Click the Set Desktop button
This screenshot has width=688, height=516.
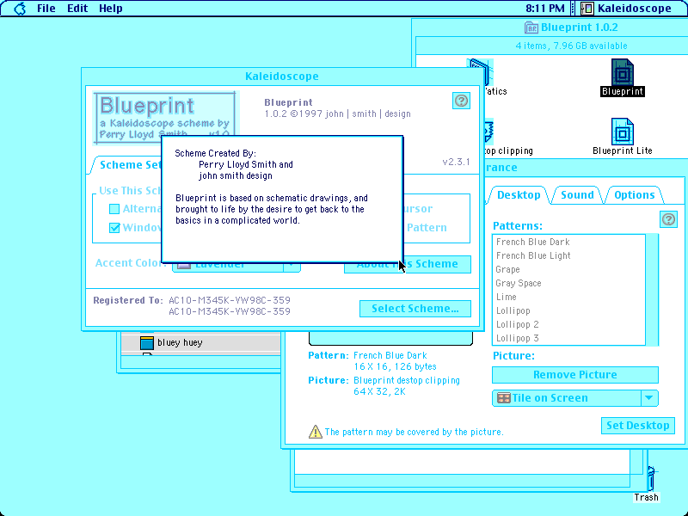[x=637, y=426]
